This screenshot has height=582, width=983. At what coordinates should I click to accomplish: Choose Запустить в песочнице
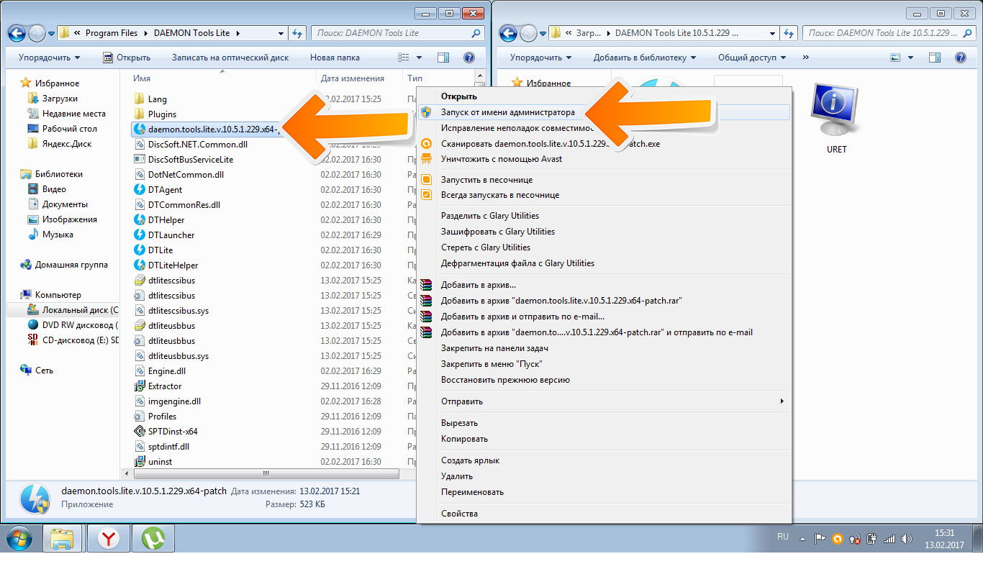604,180
